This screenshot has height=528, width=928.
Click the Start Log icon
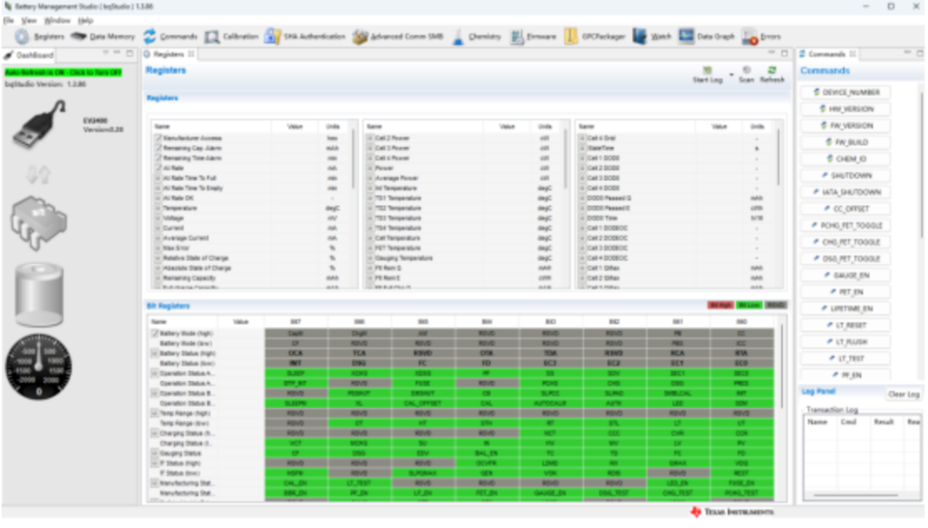707,71
